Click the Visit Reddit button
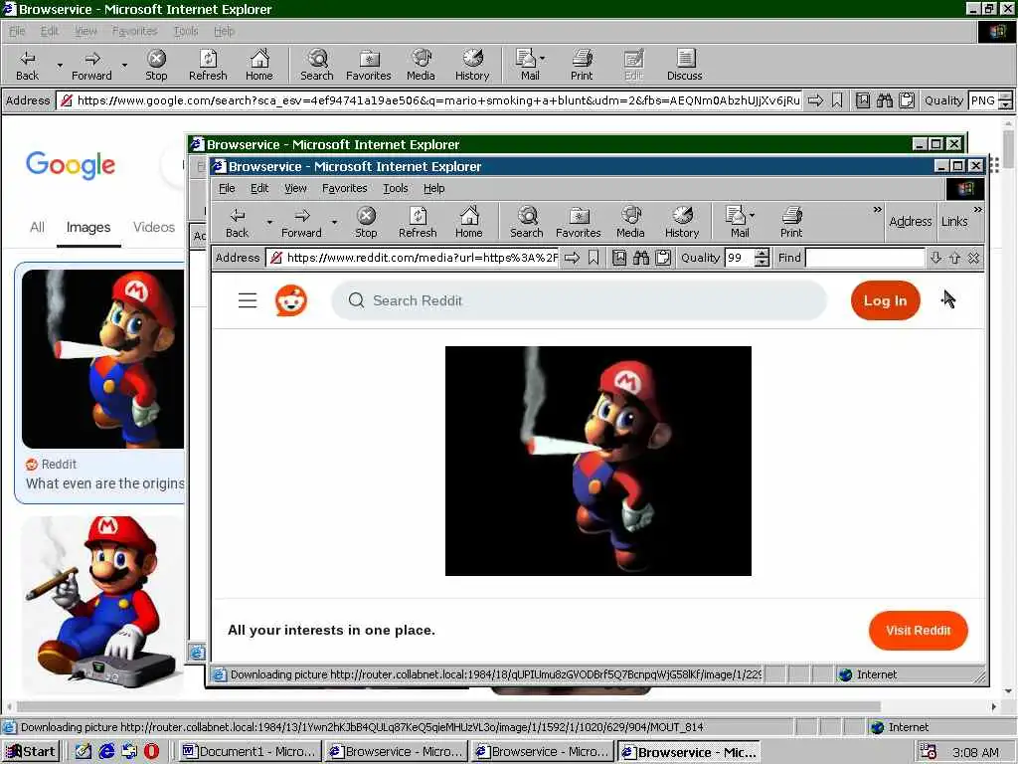This screenshot has width=1018, height=764. click(x=918, y=630)
